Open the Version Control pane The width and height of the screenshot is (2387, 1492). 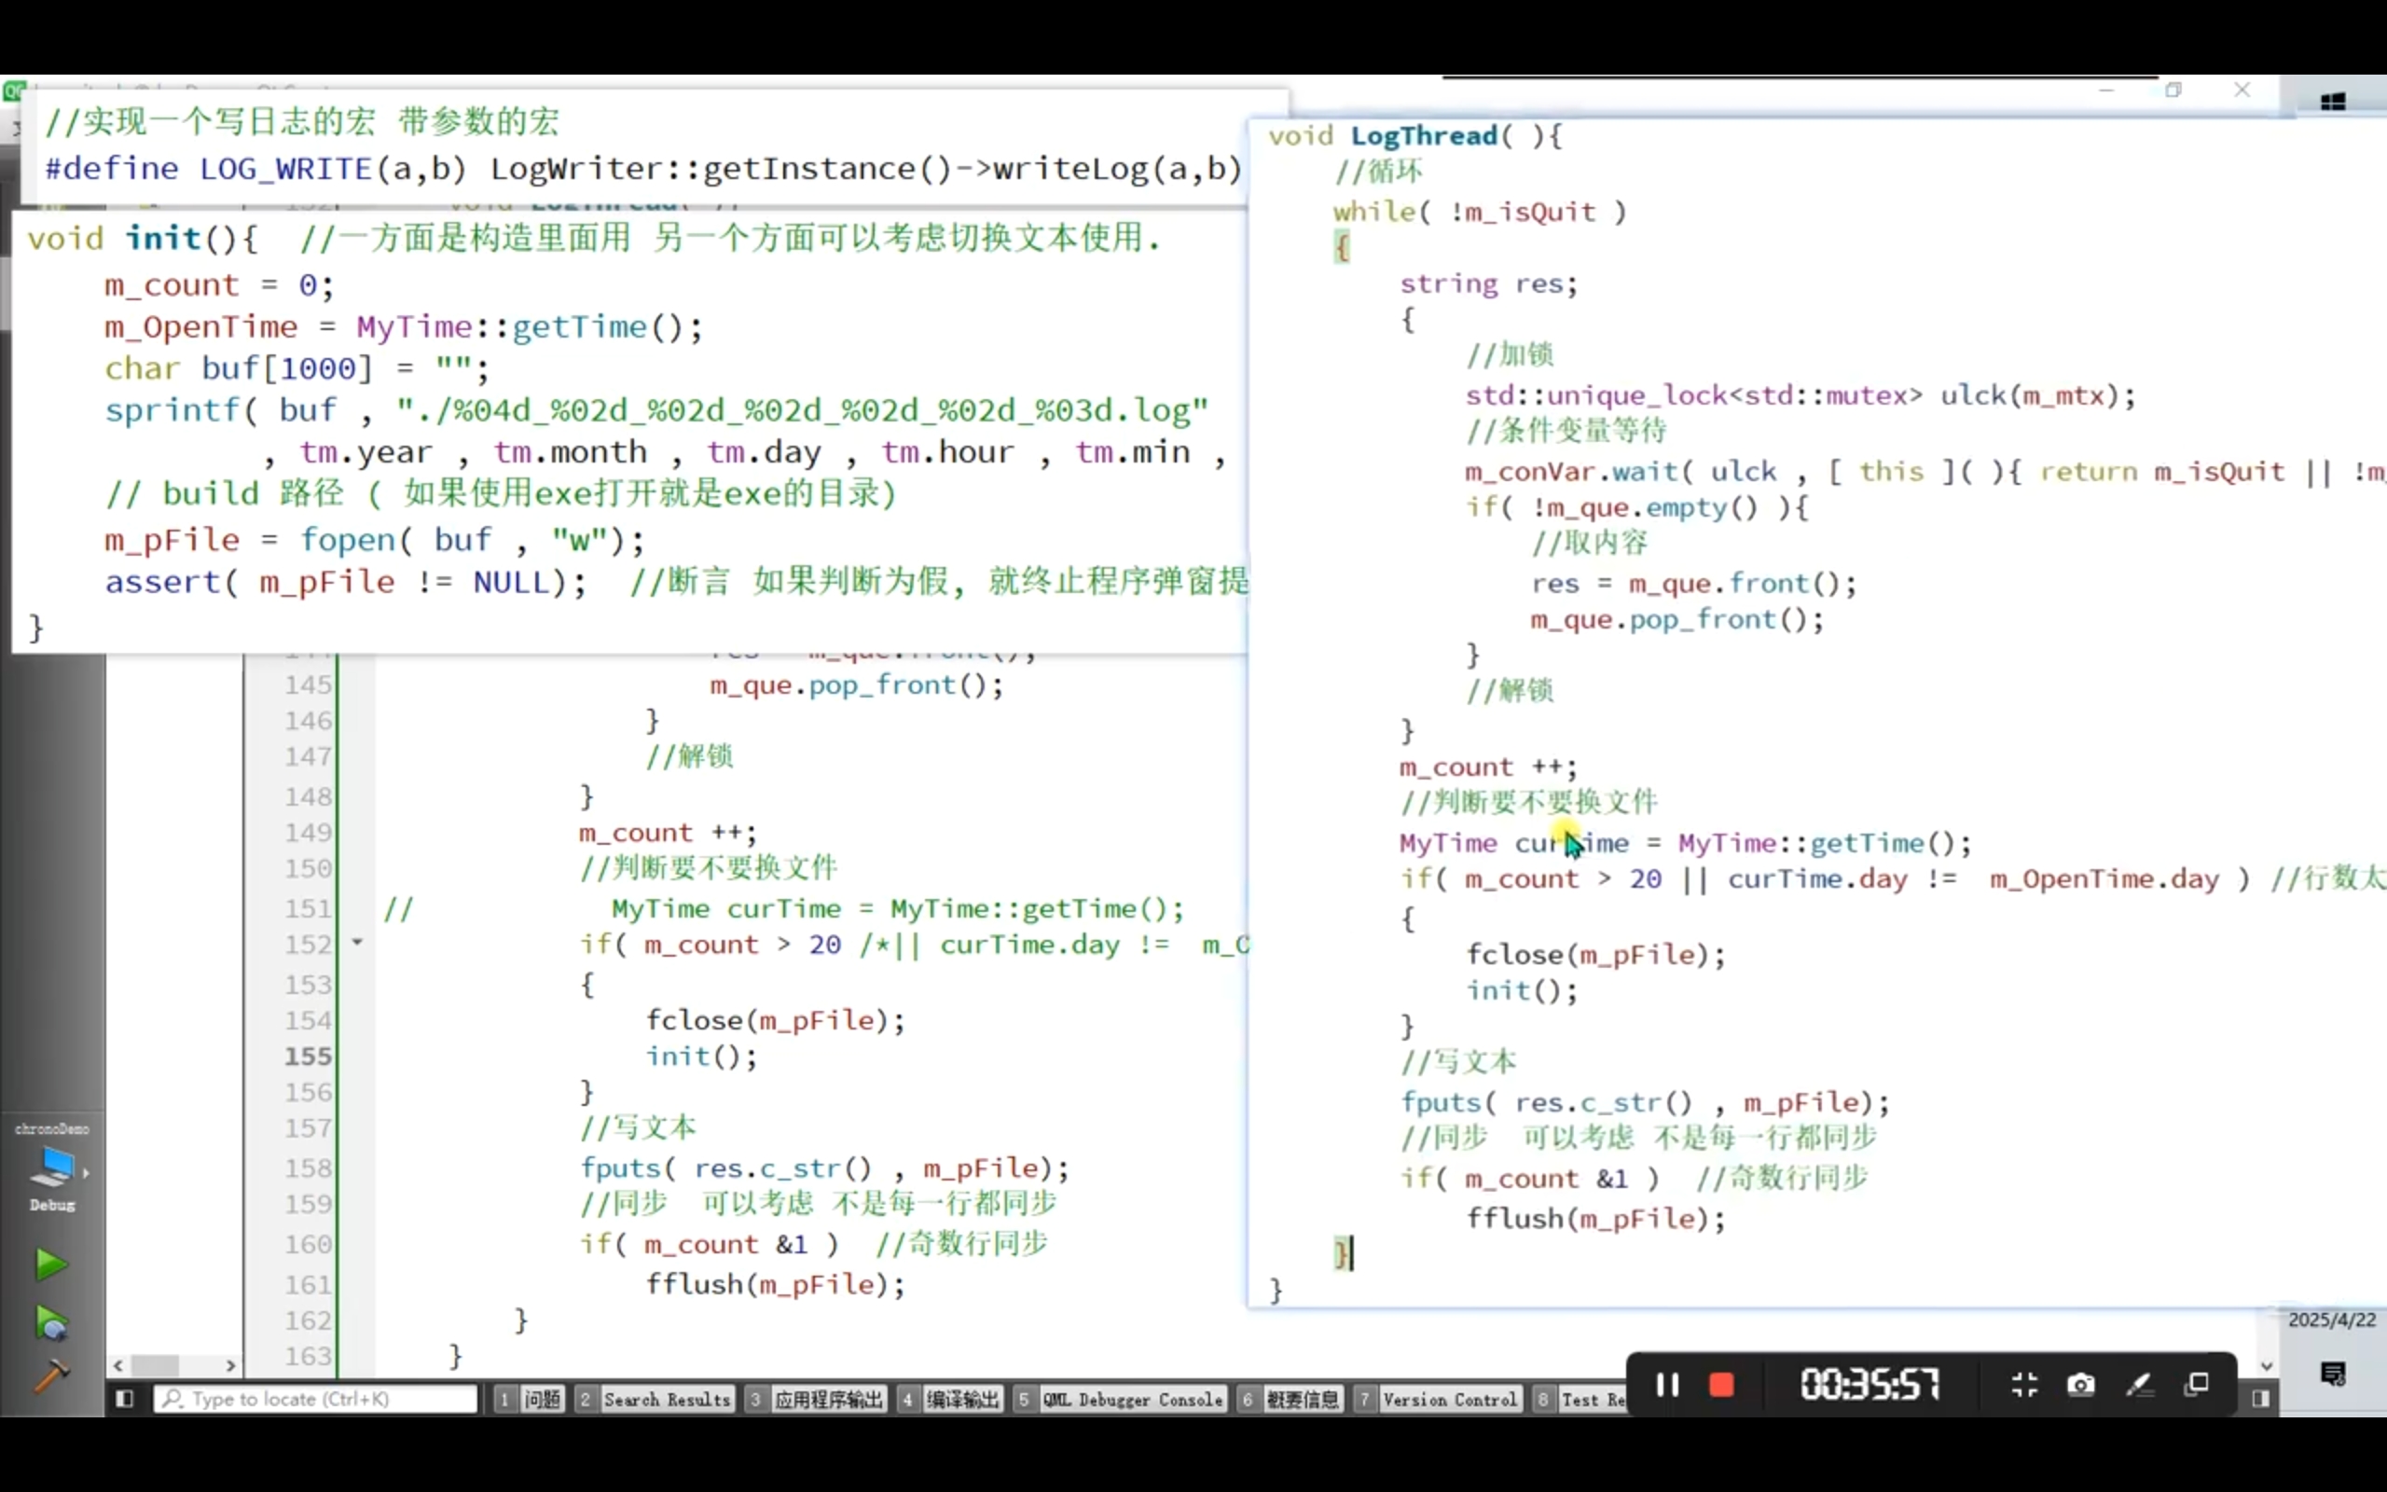tap(1448, 1400)
